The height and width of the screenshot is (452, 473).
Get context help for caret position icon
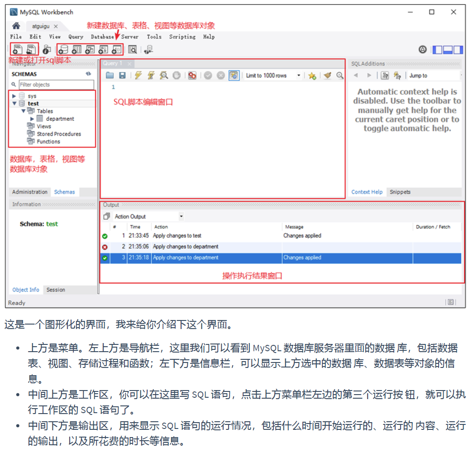[385, 75]
